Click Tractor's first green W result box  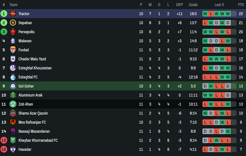(205, 14)
